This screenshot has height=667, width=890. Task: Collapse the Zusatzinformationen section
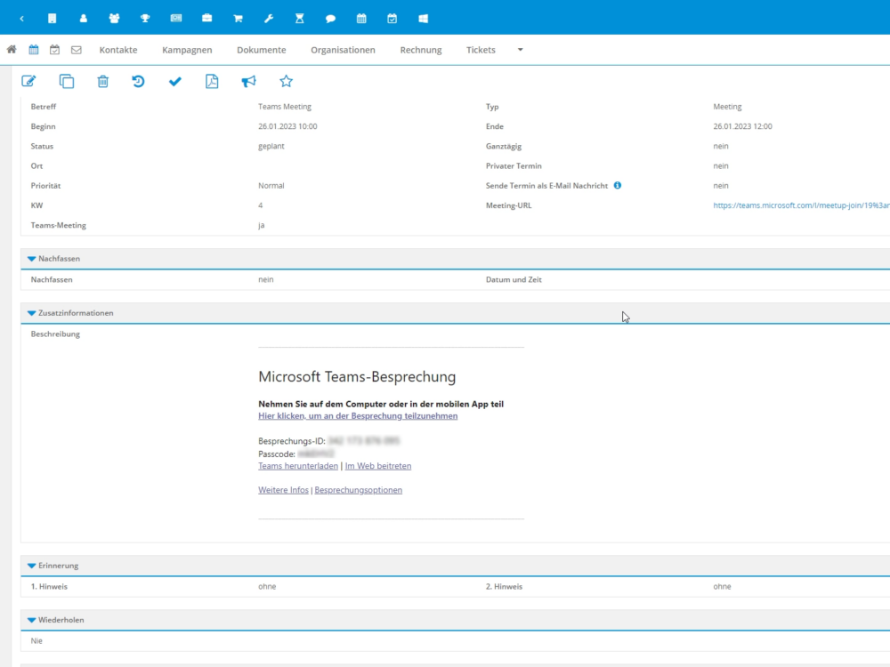pos(32,314)
